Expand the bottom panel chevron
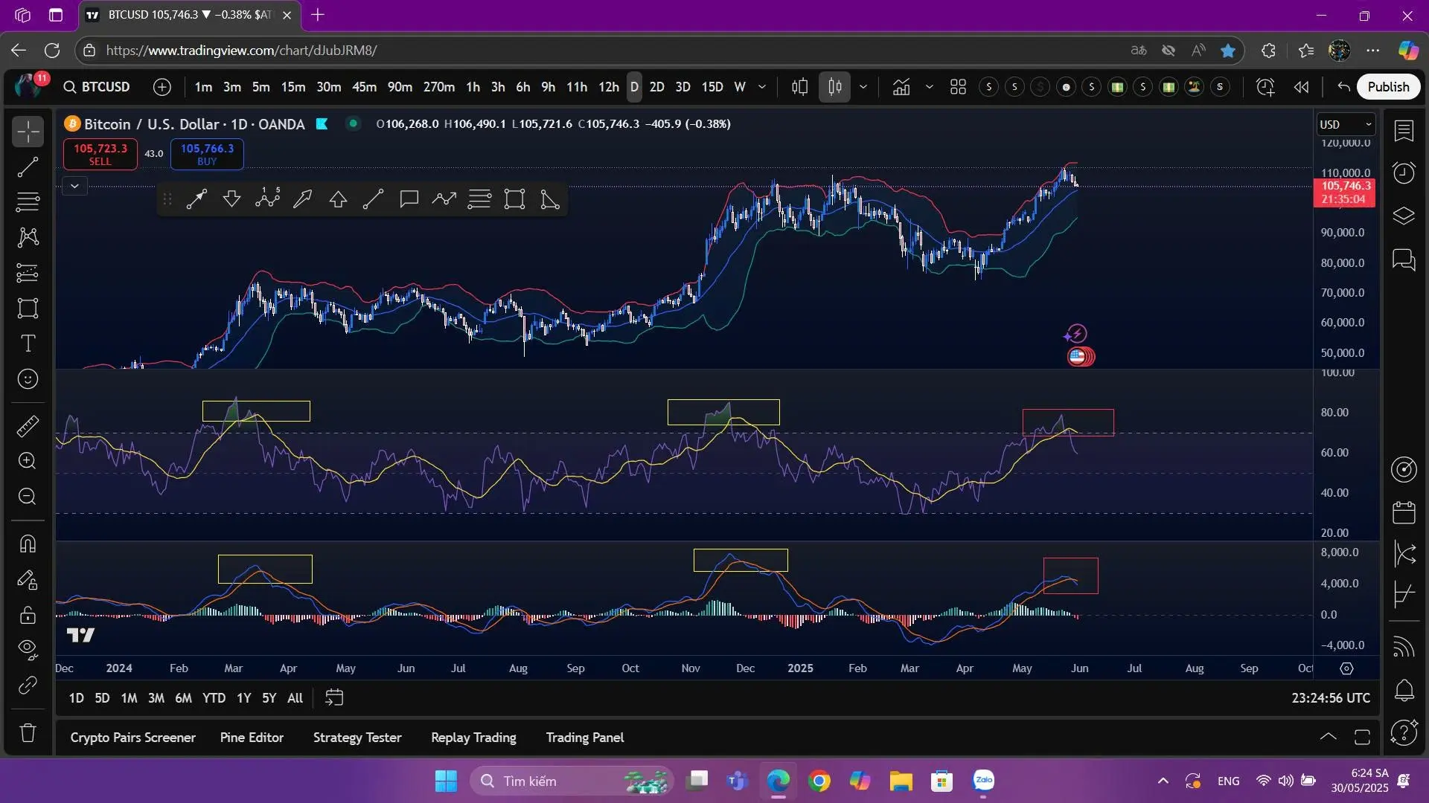Viewport: 1429px width, 803px height. tap(1328, 738)
